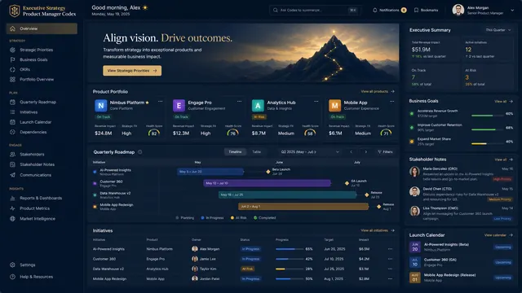Image resolution: width=522 pixels, height=293 pixels.
Task: Open Engage Pro card options menu
Action: 239,101
